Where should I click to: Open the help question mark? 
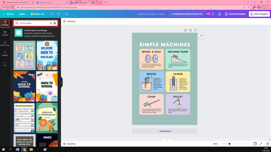(268, 144)
